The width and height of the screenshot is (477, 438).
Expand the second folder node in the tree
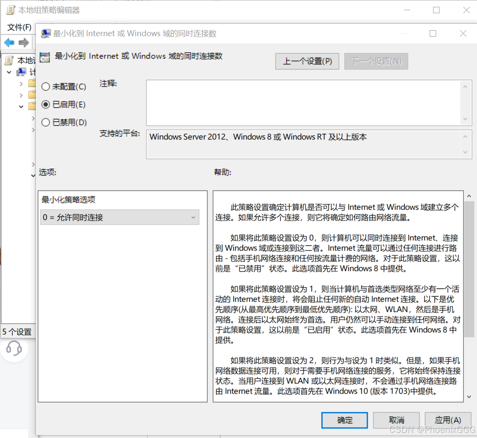[21, 95]
